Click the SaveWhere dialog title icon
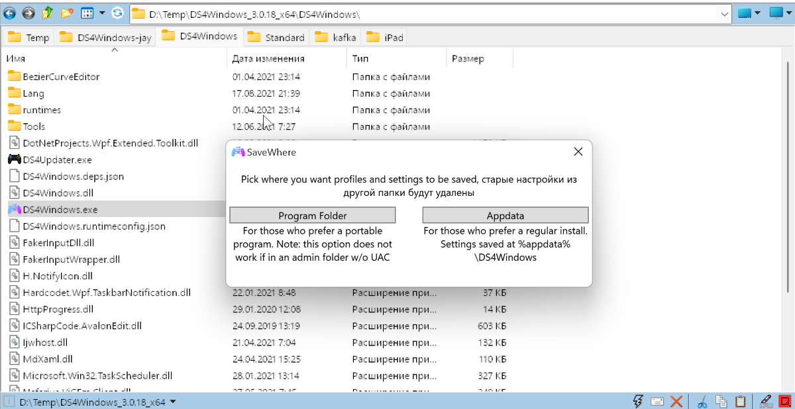The image size is (795, 409). (238, 152)
